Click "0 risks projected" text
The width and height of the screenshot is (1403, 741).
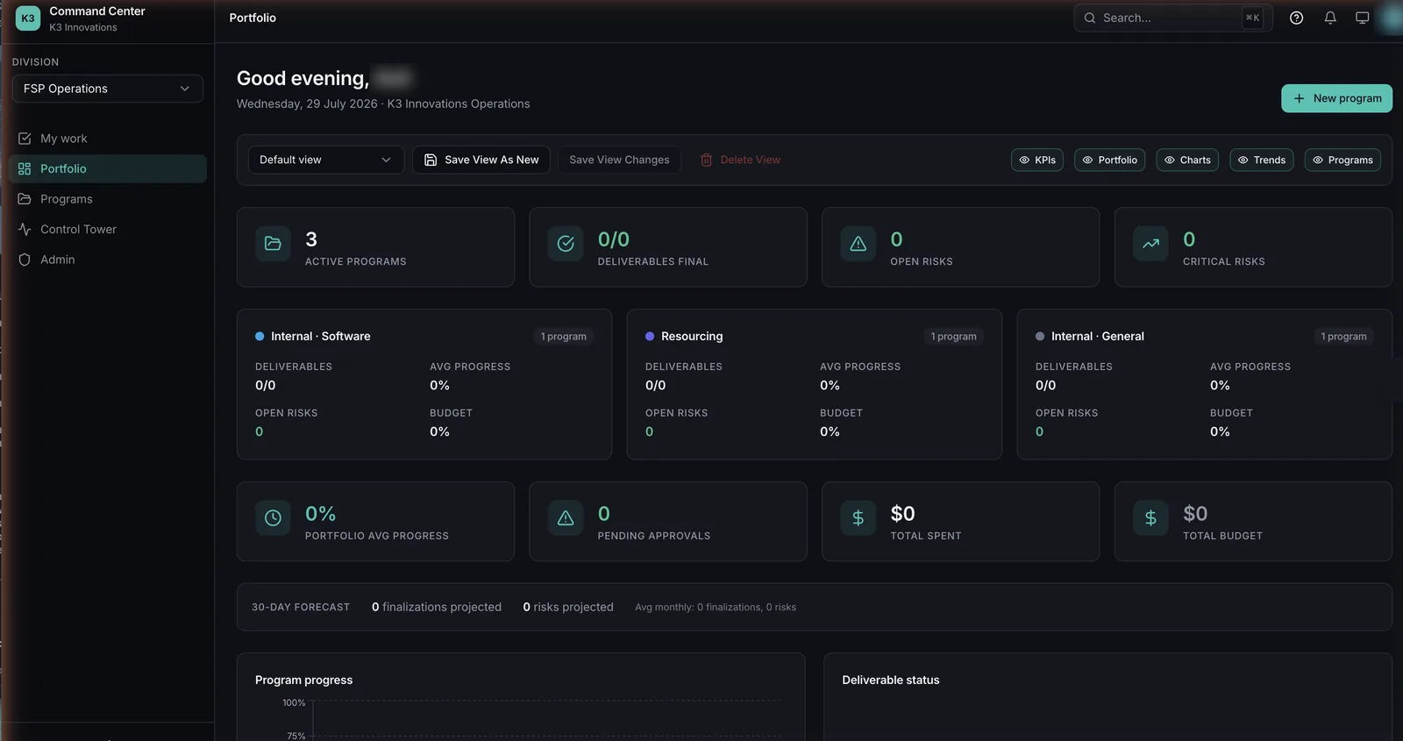568,607
